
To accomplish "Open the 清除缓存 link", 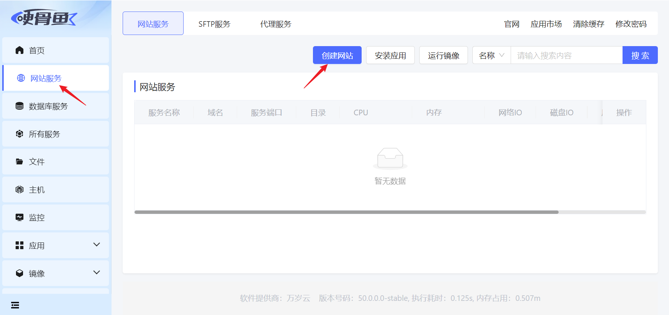I will click(x=589, y=24).
